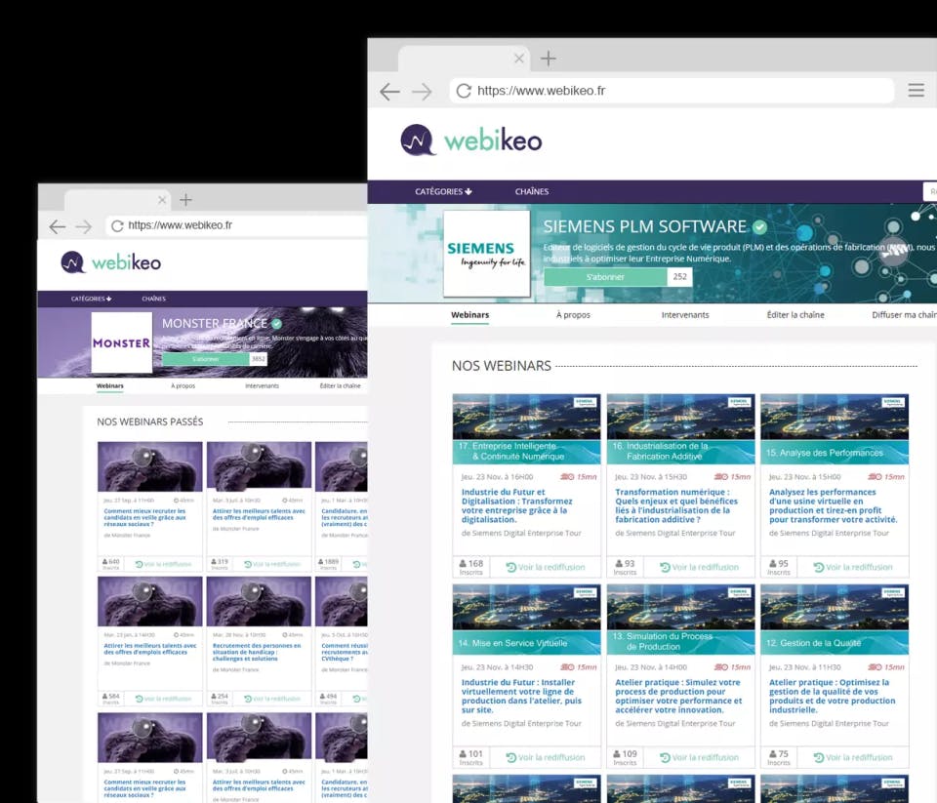The width and height of the screenshot is (937, 803).
Task: Open 'Comment mieux recruter' Jeu. 27 Sep. webinar below NOS WEBINARS PASSÉS
Action: click(144, 517)
